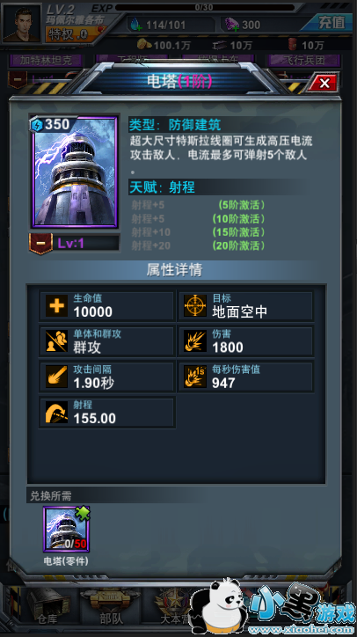
Task: Click the 伤害 damage icon
Action: [195, 341]
